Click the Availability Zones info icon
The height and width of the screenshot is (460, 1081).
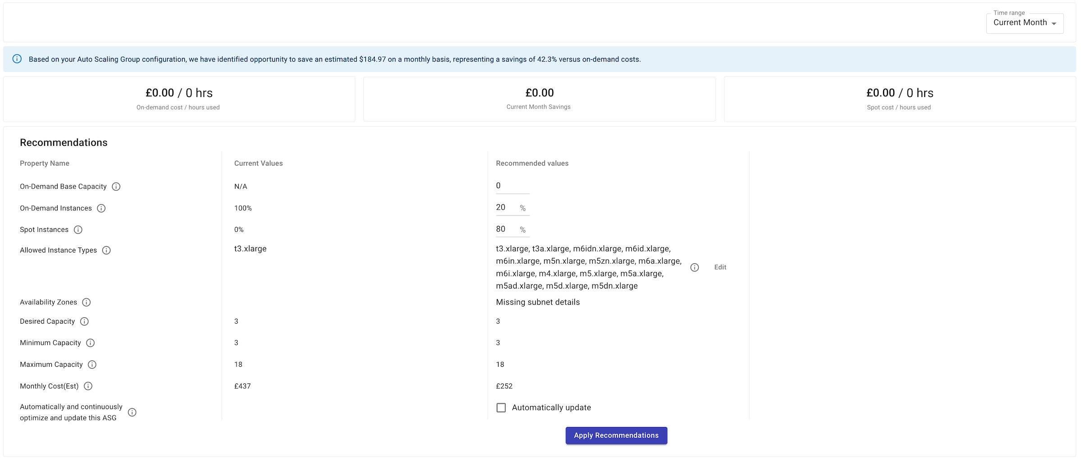[x=86, y=302]
